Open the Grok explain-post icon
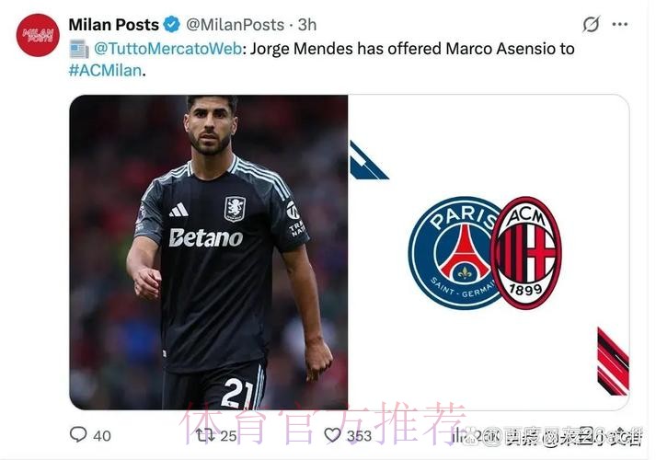Image resolution: width=656 pixels, height=460 pixels. (592, 24)
